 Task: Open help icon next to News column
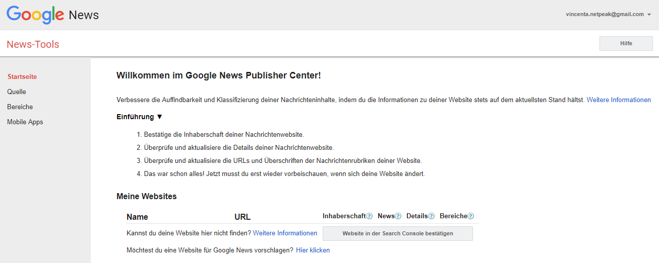tap(398, 216)
